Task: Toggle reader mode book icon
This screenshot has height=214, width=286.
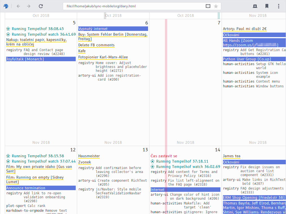Action: [x=208, y=6]
